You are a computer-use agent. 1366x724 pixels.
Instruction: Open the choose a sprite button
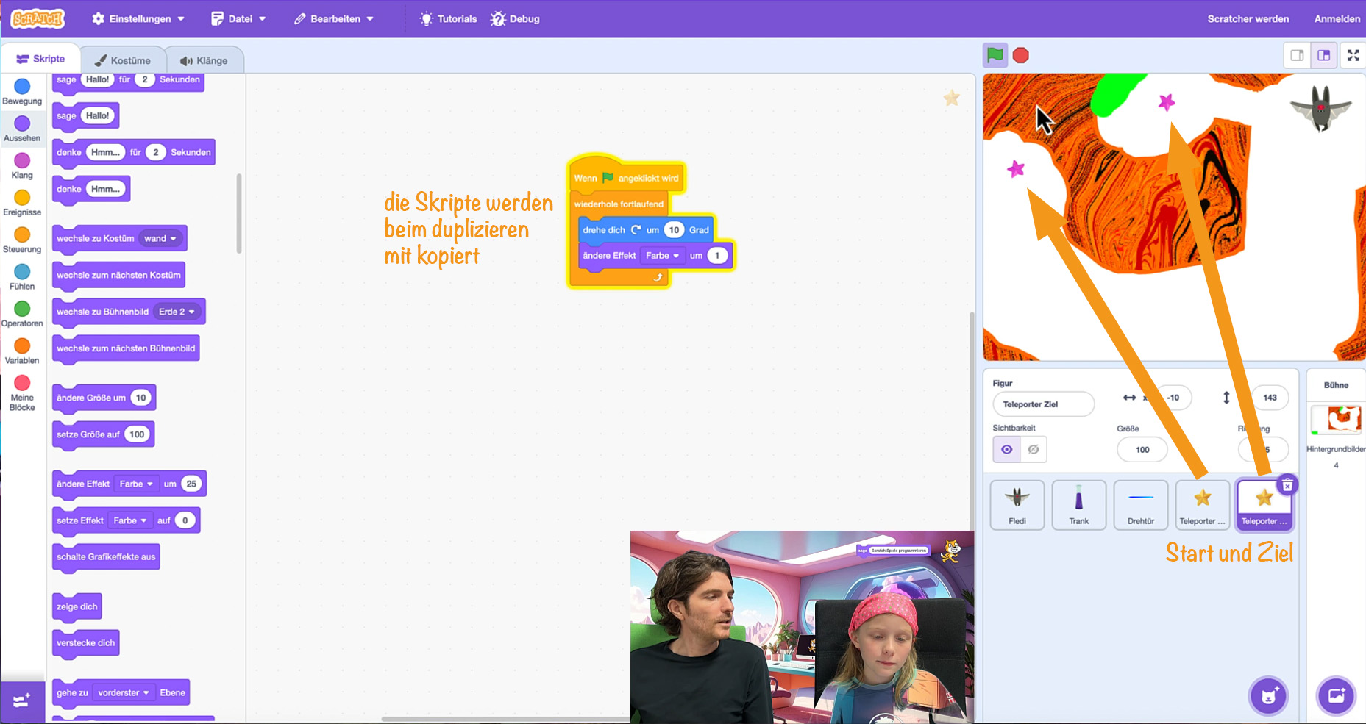coord(1268,695)
